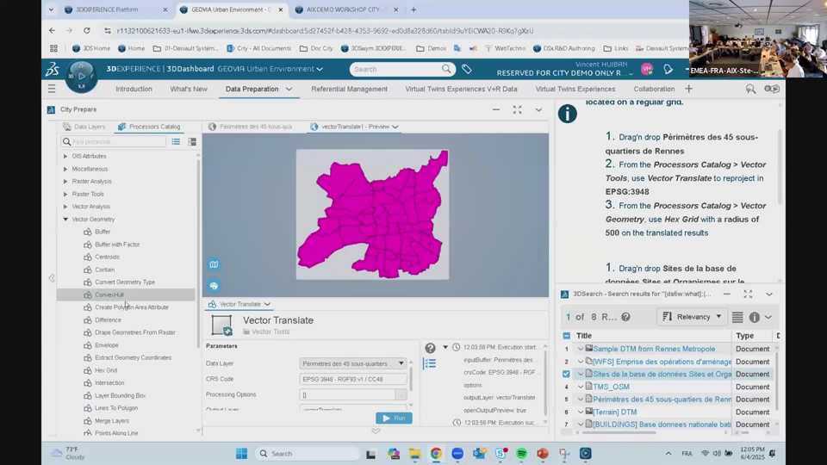This screenshot has width=827, height=465.
Task: Expand the Raster Analysis category
Action: pos(65,182)
